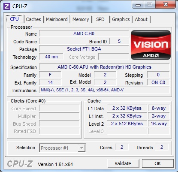This screenshot has height=172, width=178.
Task: Click the Level 2 cache size field
Action: (x=127, y=124)
